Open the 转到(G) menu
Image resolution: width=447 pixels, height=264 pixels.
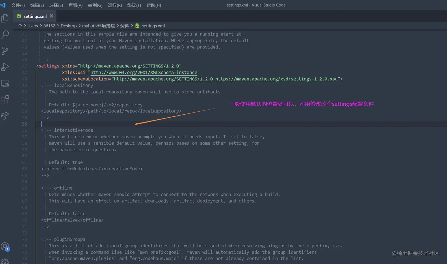click(x=95, y=5)
